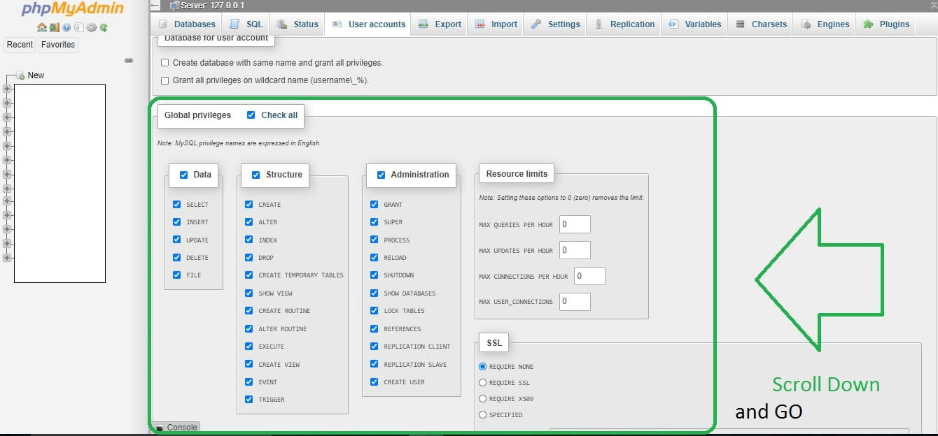Screen dimensions: 938x436
Task: Uncheck the LOCK TABLES privilege
Action: pos(374,311)
